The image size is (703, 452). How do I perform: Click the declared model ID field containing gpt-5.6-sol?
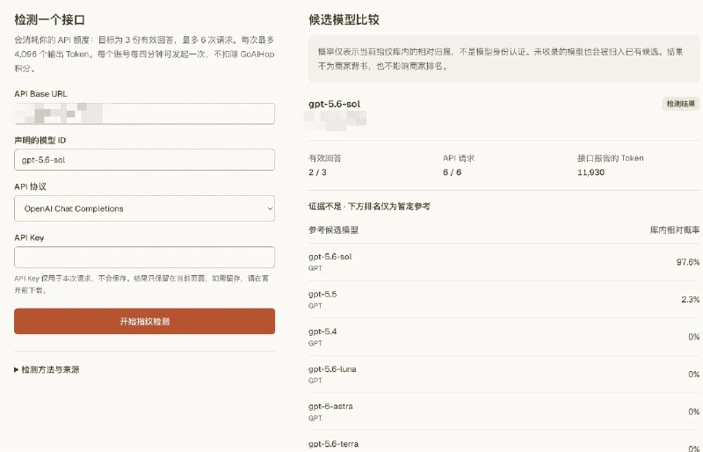point(144,160)
